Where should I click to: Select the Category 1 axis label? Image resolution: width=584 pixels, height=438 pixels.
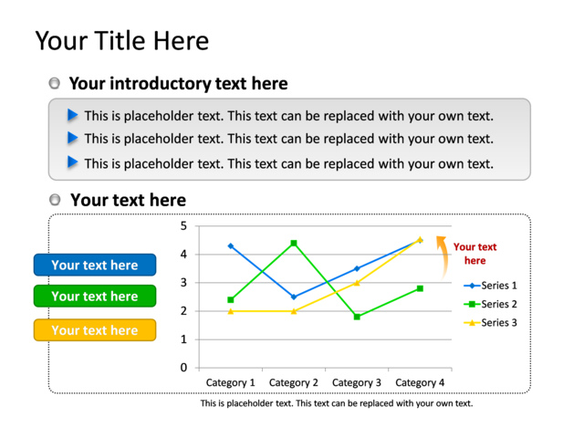pyautogui.click(x=230, y=382)
